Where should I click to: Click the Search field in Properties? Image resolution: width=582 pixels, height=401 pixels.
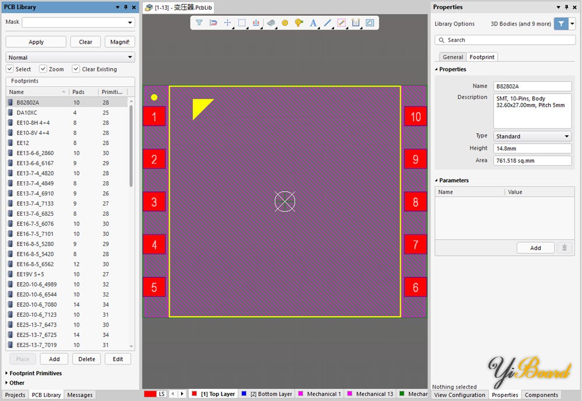tap(505, 40)
